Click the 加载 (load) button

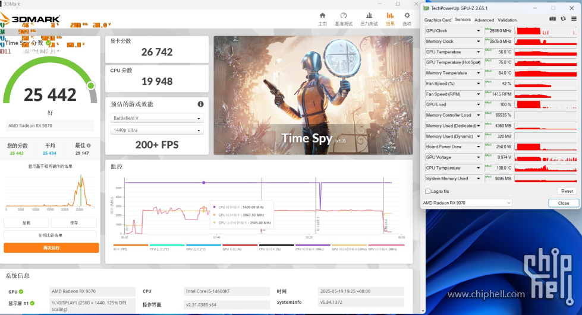point(26,222)
